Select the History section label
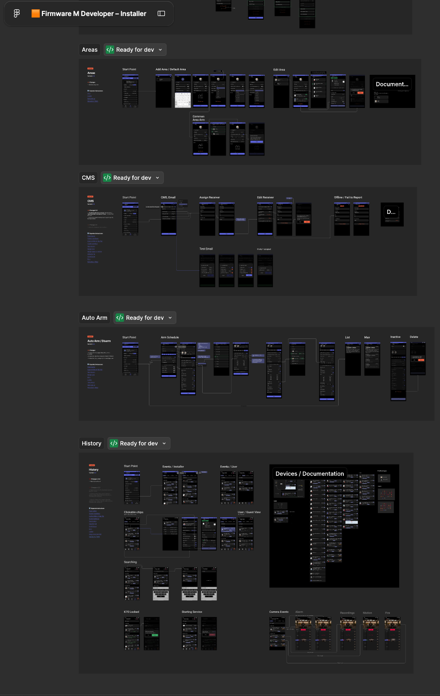 coord(92,443)
